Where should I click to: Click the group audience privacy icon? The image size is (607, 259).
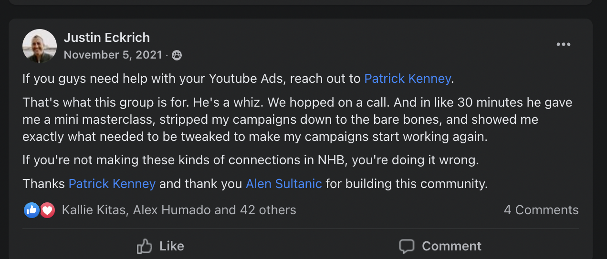[x=177, y=55]
